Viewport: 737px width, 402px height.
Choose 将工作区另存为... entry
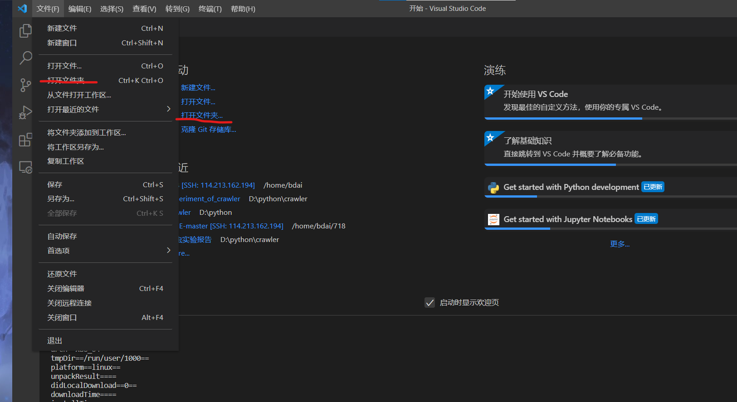tap(105, 147)
